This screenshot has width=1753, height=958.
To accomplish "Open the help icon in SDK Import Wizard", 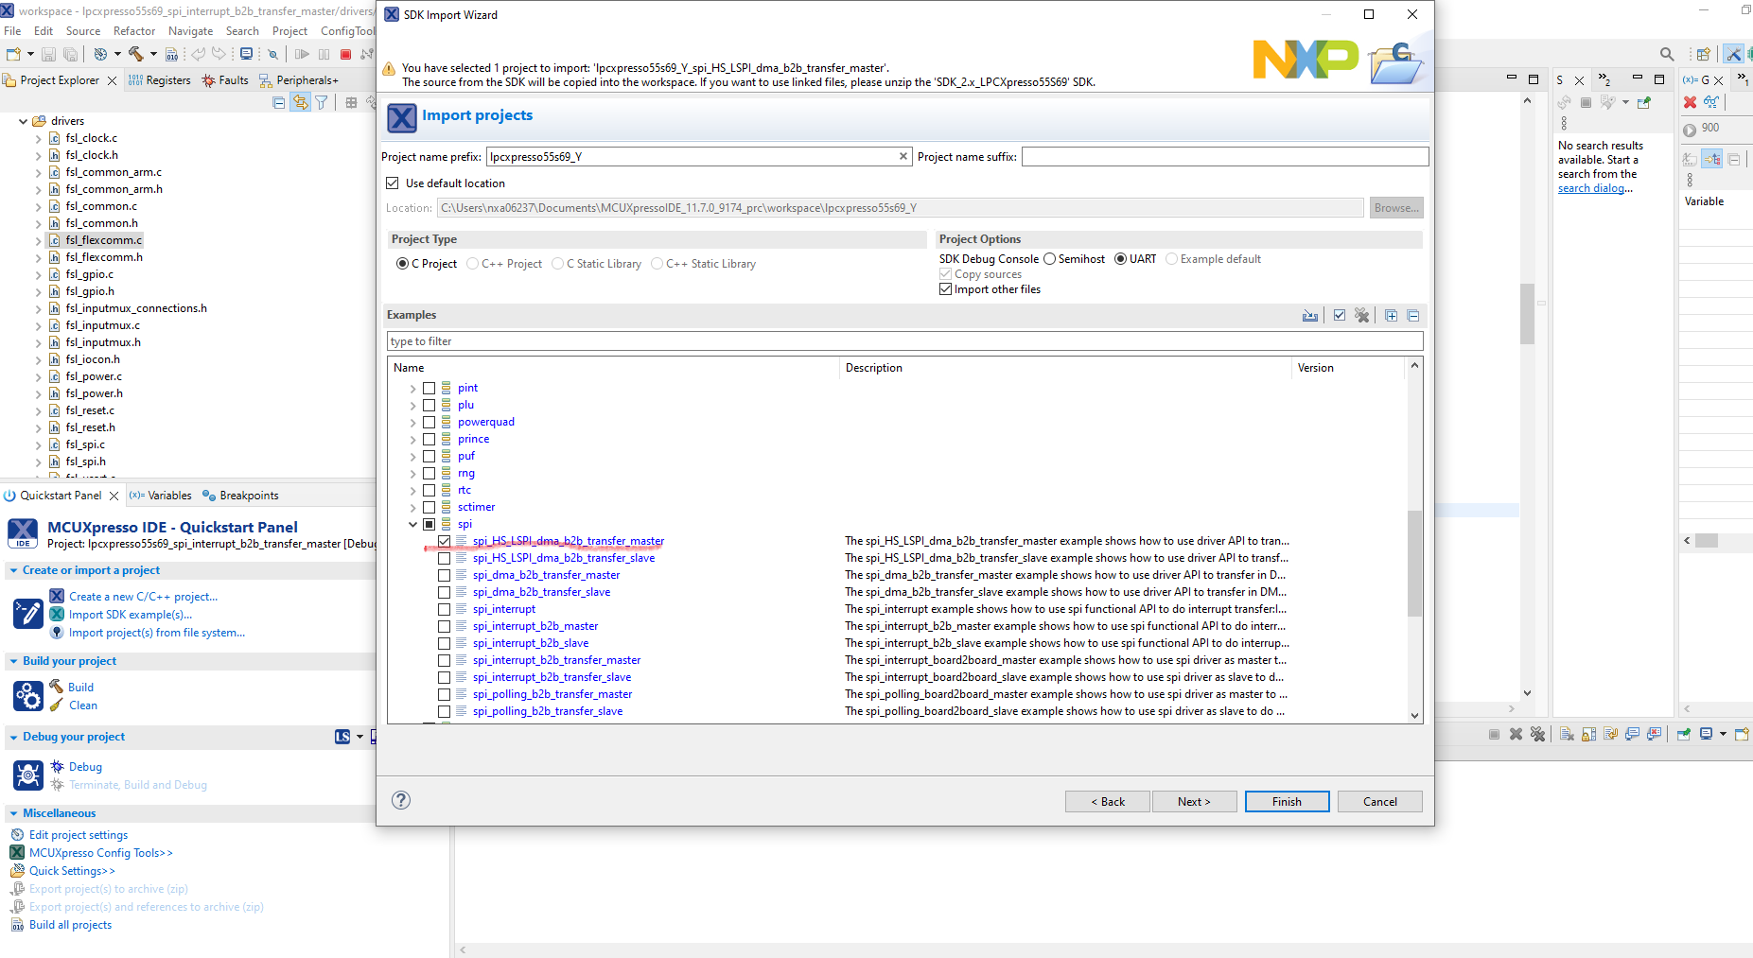I will coord(400,800).
